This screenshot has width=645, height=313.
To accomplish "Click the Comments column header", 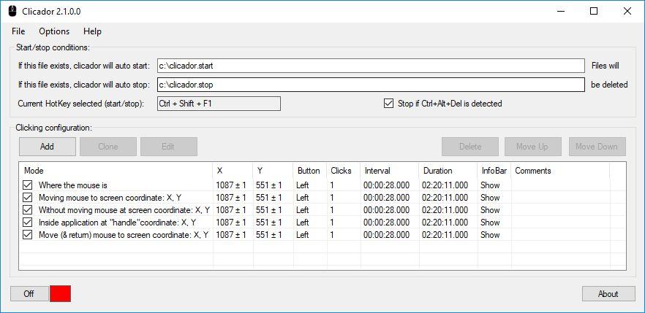I will point(560,171).
